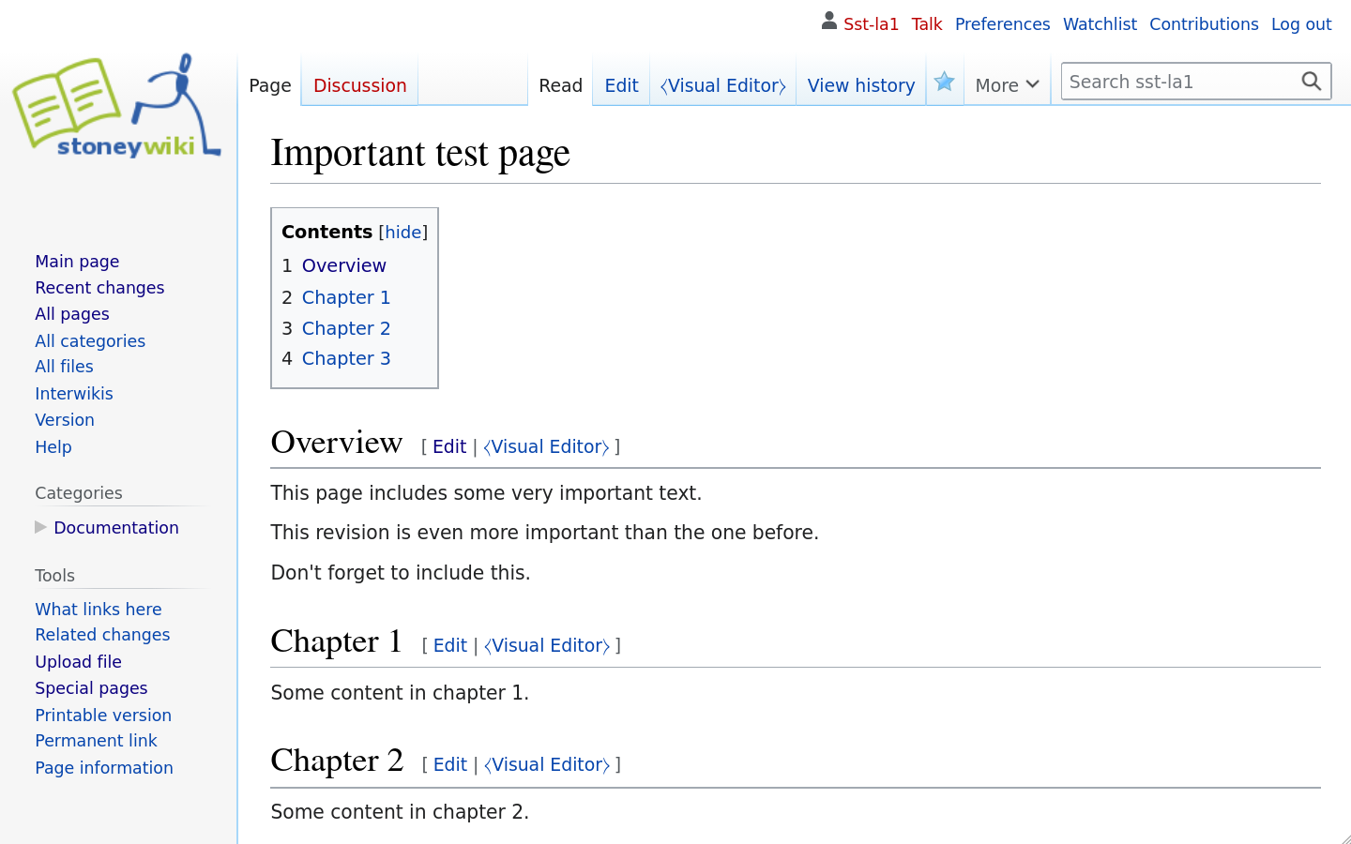Click the search magnifier icon
1351x844 pixels.
[1312, 82]
